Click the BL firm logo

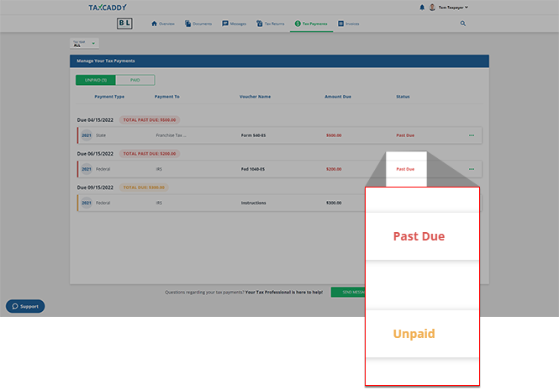pos(124,24)
